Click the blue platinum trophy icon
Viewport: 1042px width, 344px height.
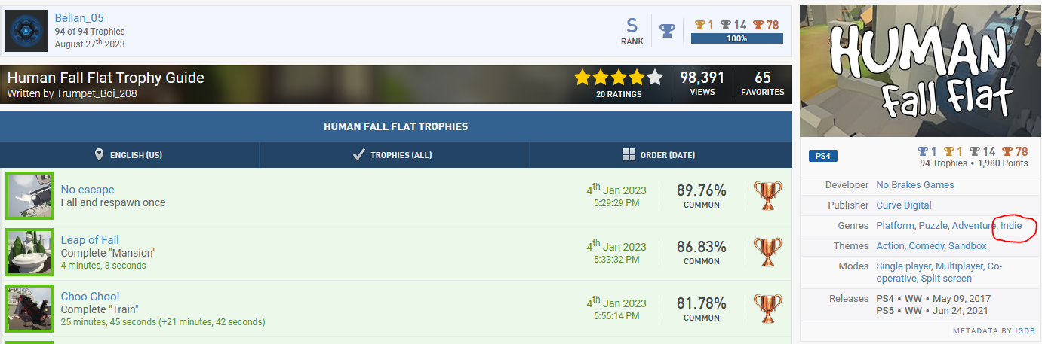pos(667,31)
